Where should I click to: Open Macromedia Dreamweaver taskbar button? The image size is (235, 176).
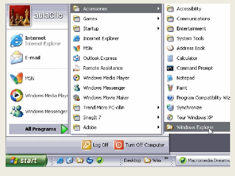203,161
